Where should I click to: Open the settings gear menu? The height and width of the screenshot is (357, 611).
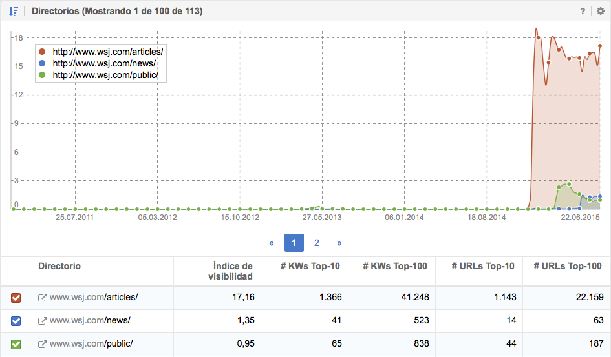click(601, 11)
